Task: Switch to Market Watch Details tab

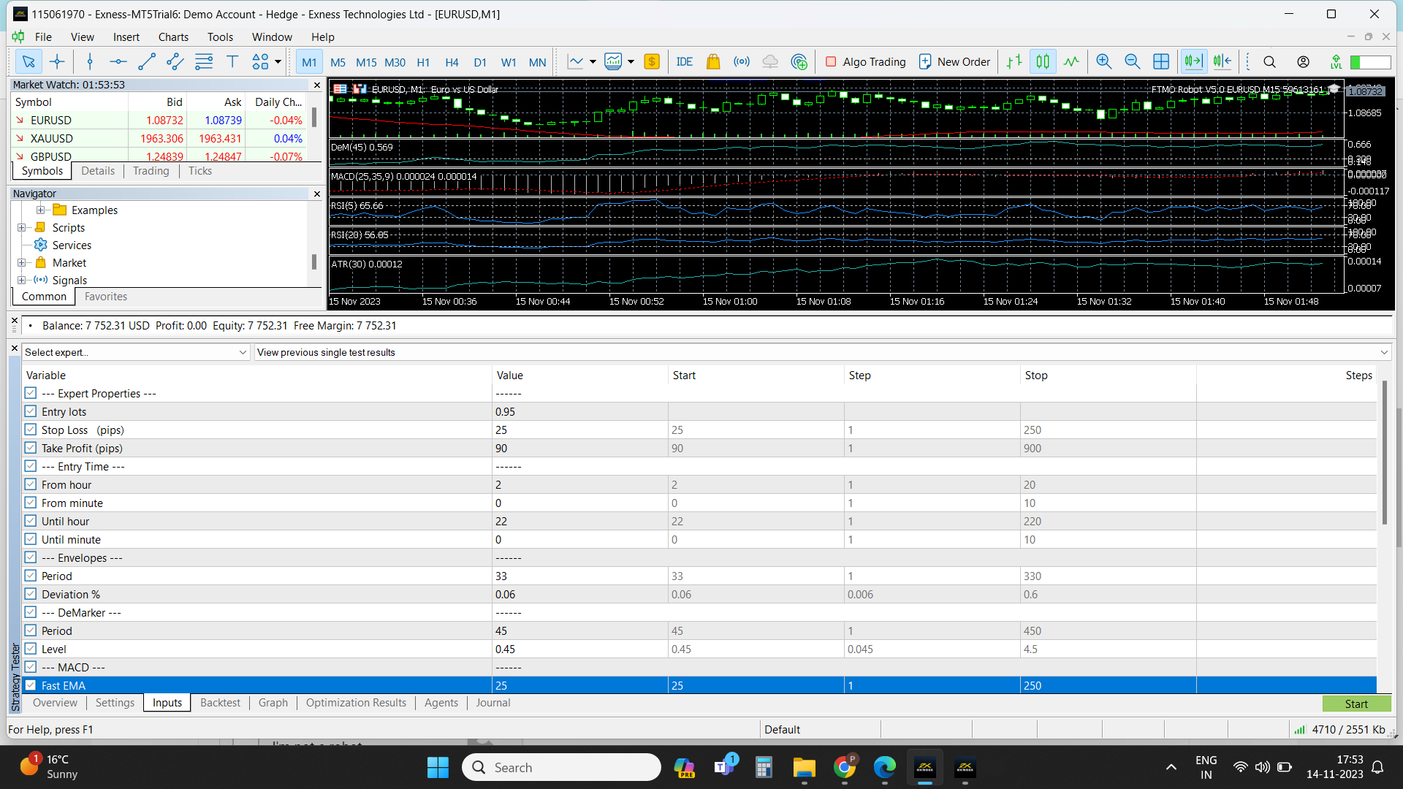Action: coord(98,171)
